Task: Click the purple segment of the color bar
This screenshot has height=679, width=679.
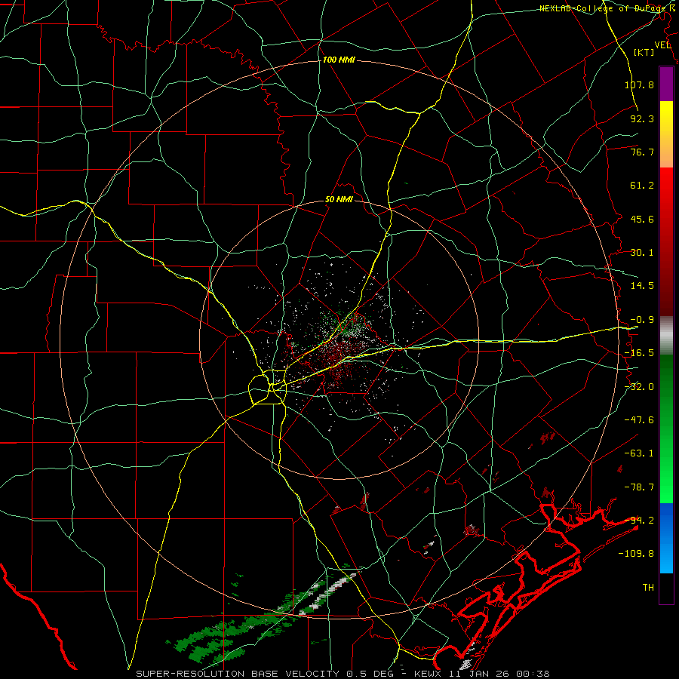Action: click(x=666, y=84)
